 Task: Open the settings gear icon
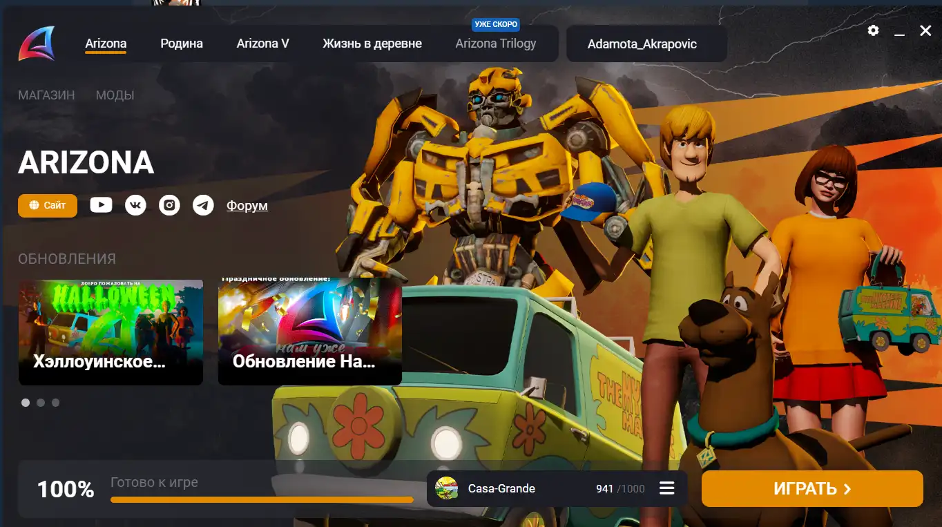click(x=874, y=30)
